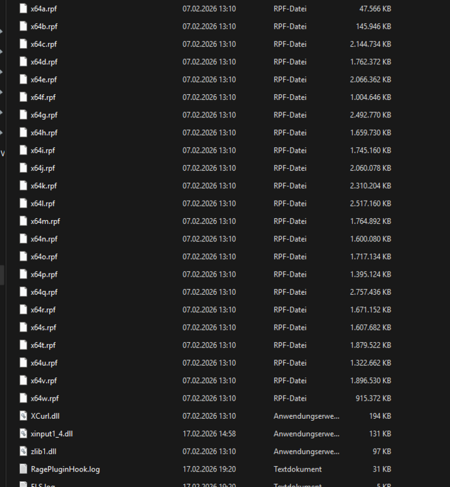This screenshot has width=450, height=487.
Task: Click the size value 145.946 KB
Action: coord(373,27)
